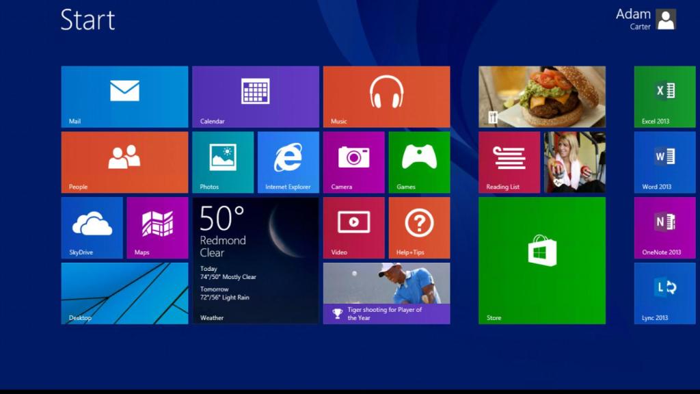The image size is (700, 394).
Task: Open the Windows Store
Action: coord(541,260)
